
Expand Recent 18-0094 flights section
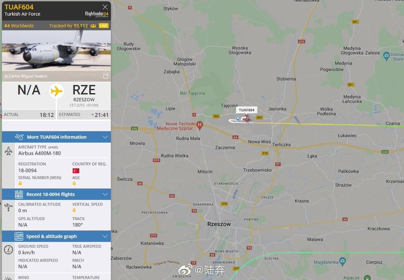[56, 194]
